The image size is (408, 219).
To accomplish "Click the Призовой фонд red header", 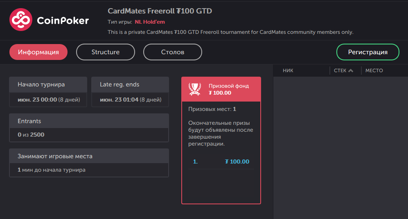I will click(x=221, y=89).
